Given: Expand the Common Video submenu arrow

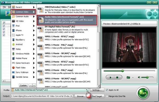Looking at the screenshot, I should click(34, 12).
